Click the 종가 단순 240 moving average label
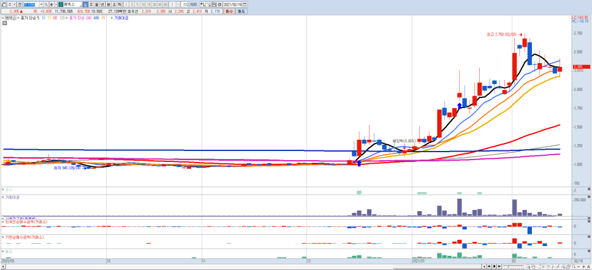 click(x=80, y=18)
